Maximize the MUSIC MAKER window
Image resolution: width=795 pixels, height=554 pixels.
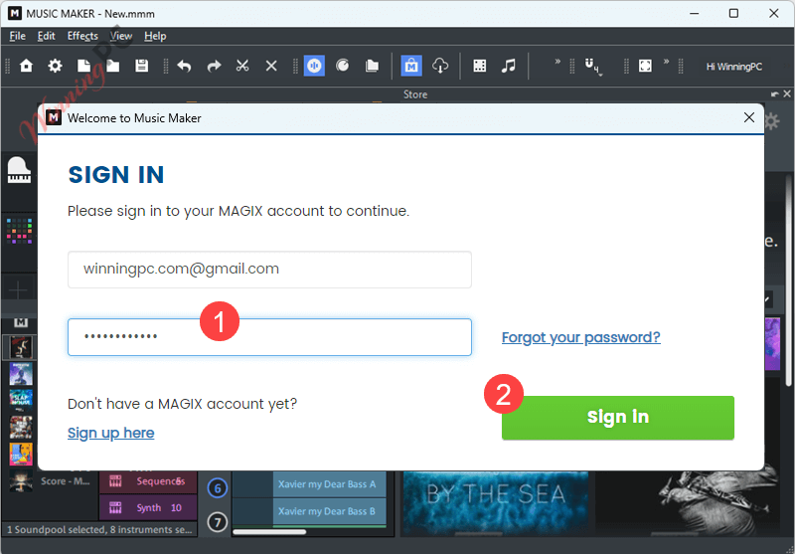click(x=733, y=13)
